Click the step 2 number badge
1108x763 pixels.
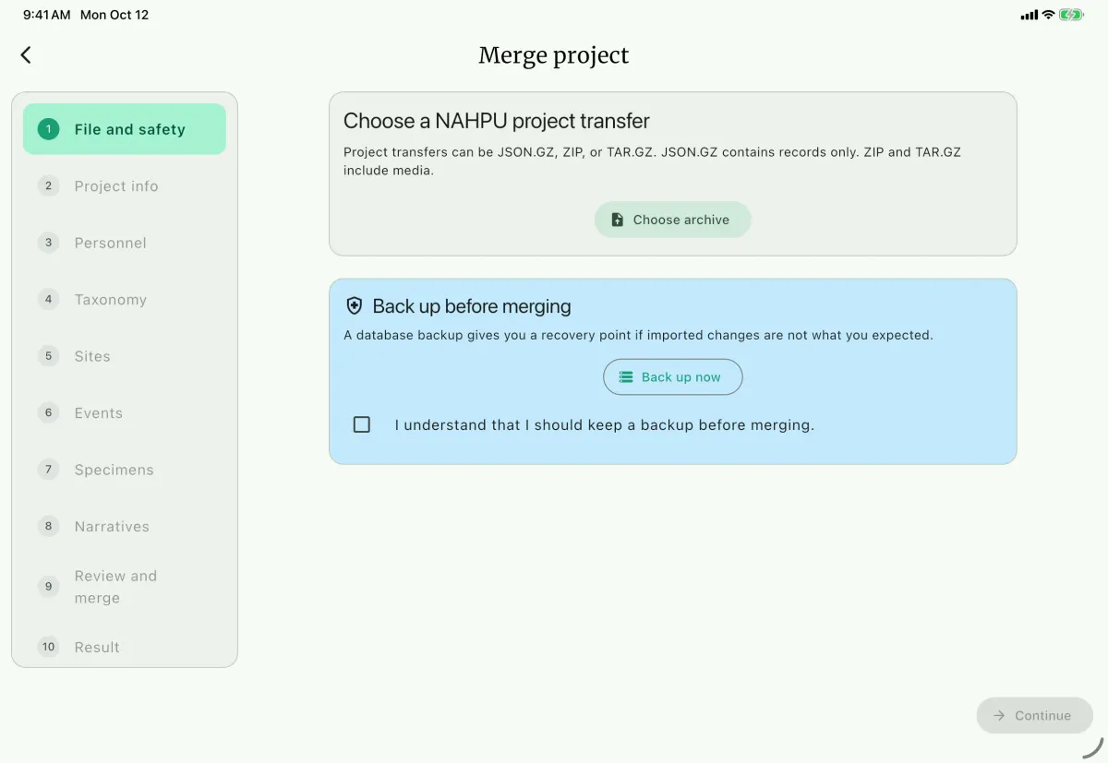[49, 186]
